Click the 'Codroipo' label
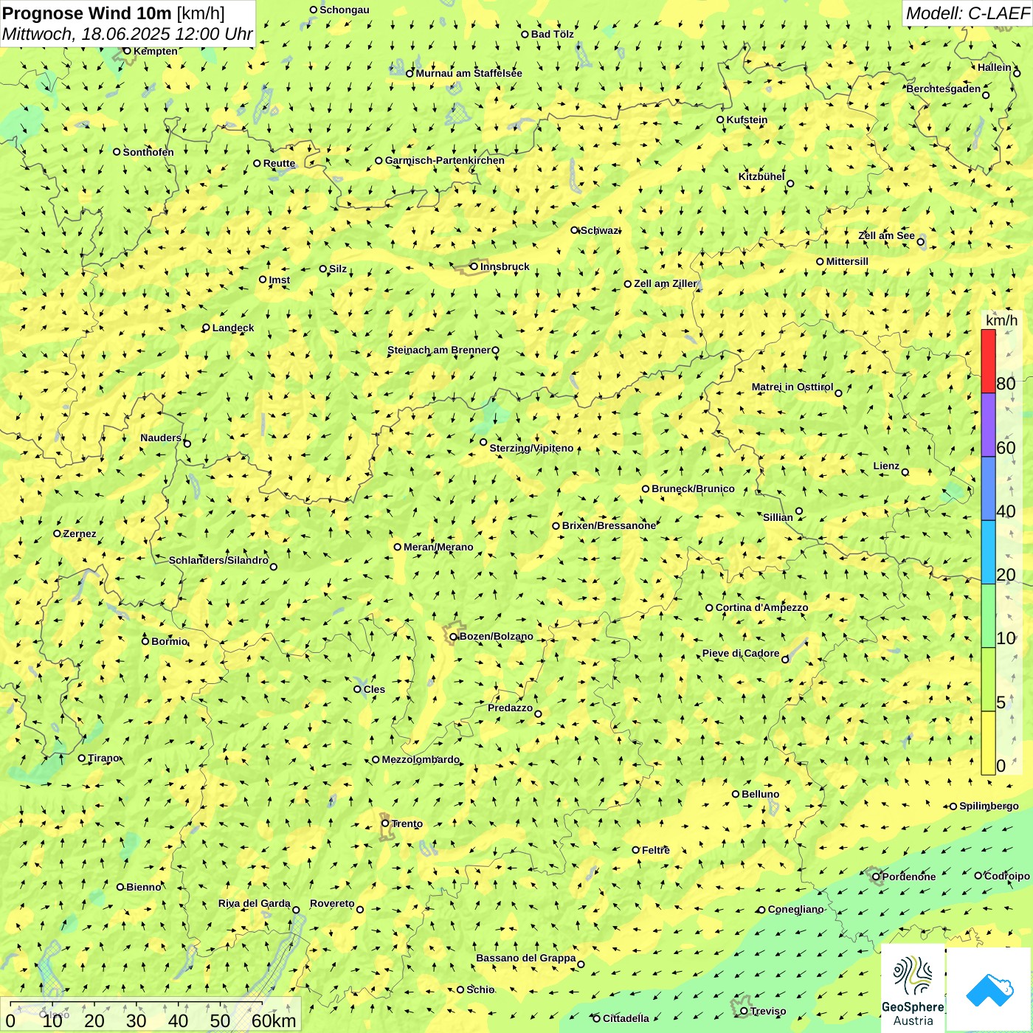 point(1007,876)
